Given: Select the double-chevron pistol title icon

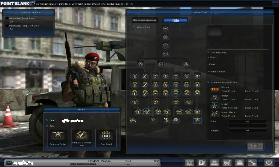Looking at the screenshot, I should pyautogui.click(x=165, y=93).
